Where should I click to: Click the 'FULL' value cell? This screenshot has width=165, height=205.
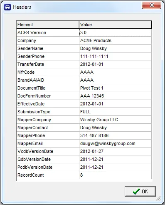pos(115,112)
